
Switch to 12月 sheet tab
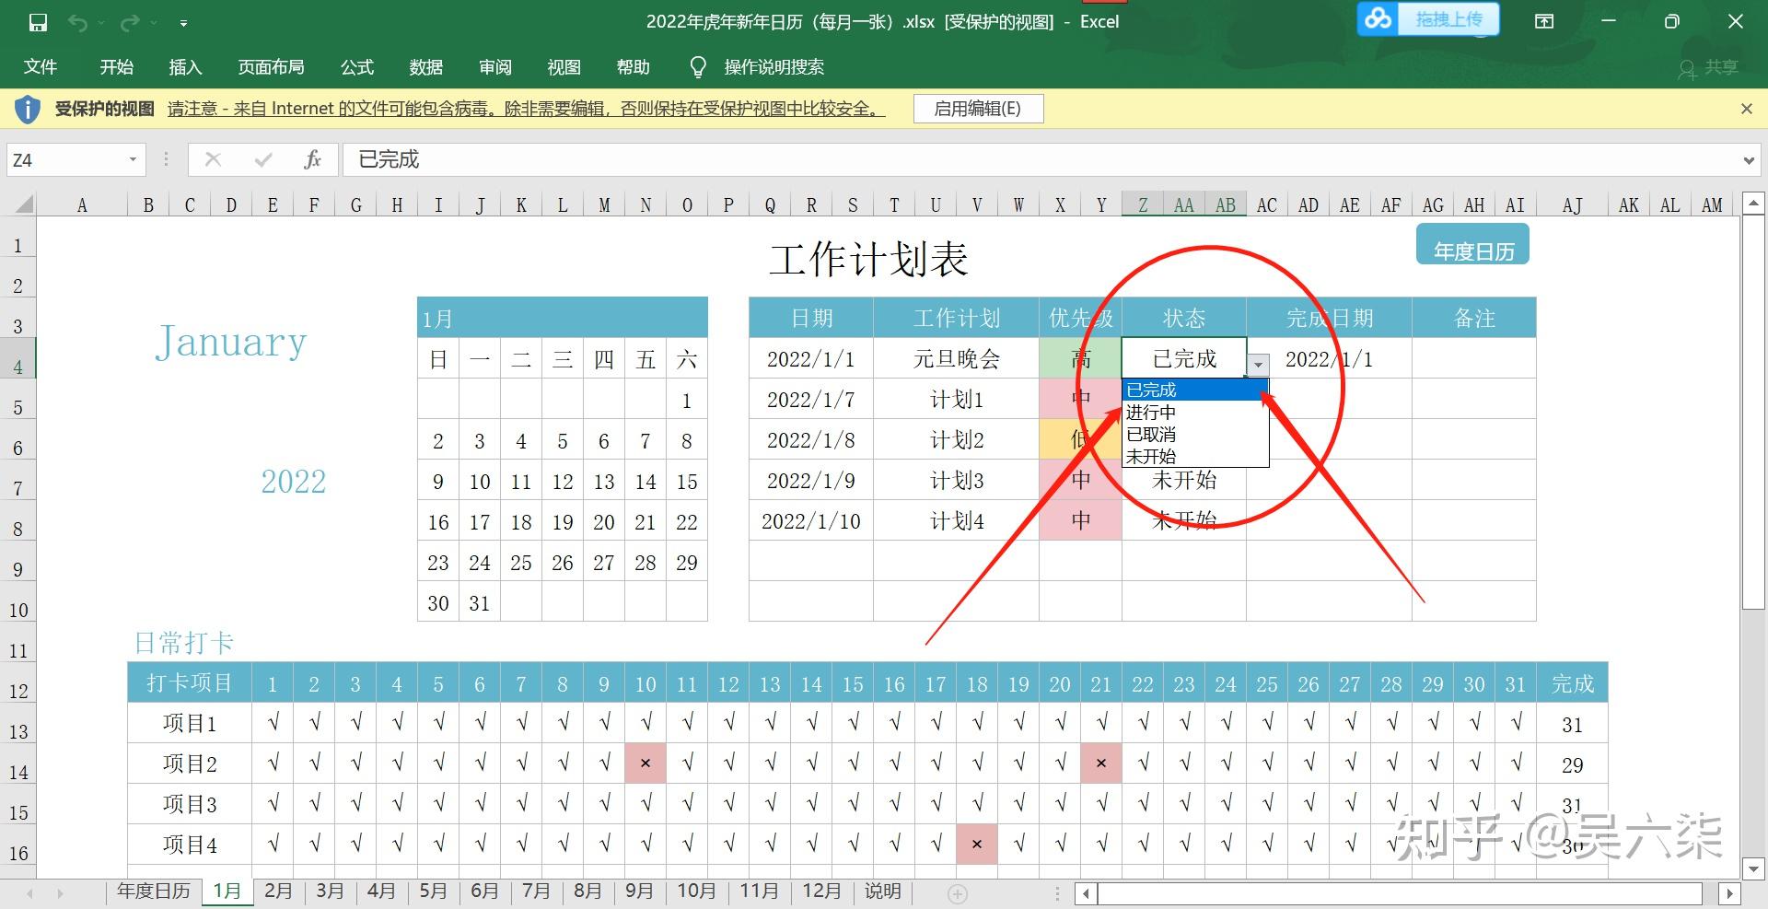coord(821,891)
